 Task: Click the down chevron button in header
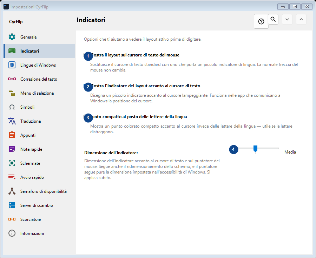coord(287,19)
